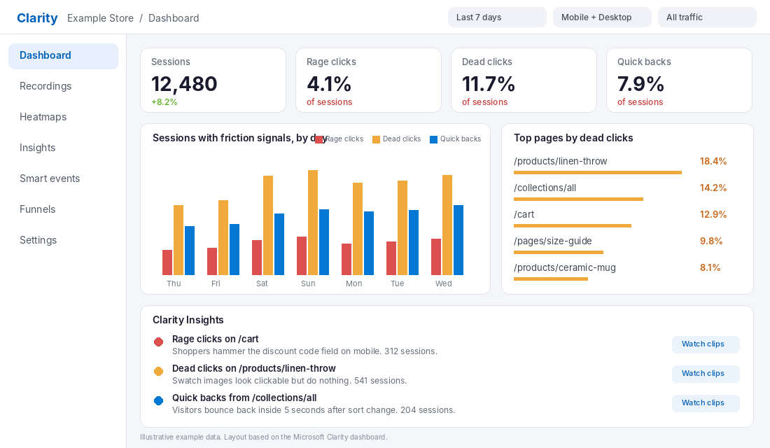Click the red octagon Rage clicks insight icon
770x448 pixels.
click(159, 342)
